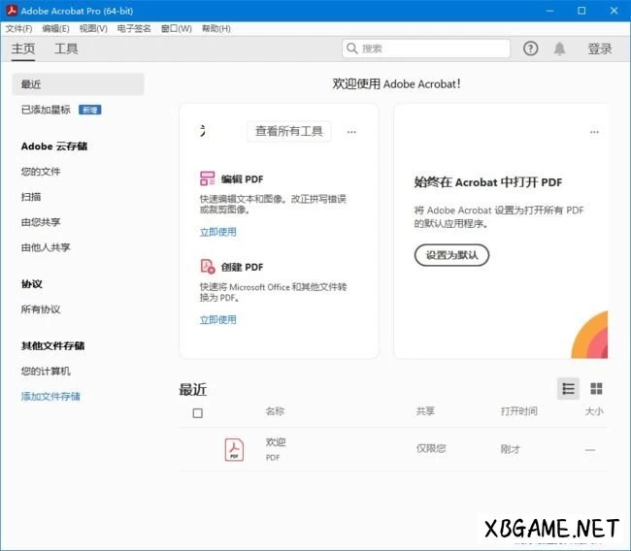Screen dimensions: 631x551
Task: Click the help question mark icon
Action: [530, 49]
